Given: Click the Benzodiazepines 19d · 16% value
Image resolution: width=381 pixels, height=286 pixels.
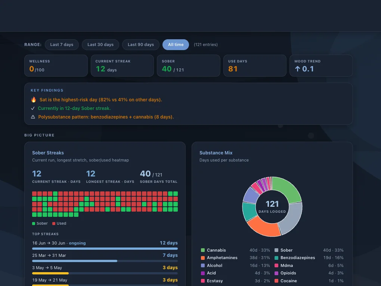Looking at the screenshot, I should click(333, 258).
